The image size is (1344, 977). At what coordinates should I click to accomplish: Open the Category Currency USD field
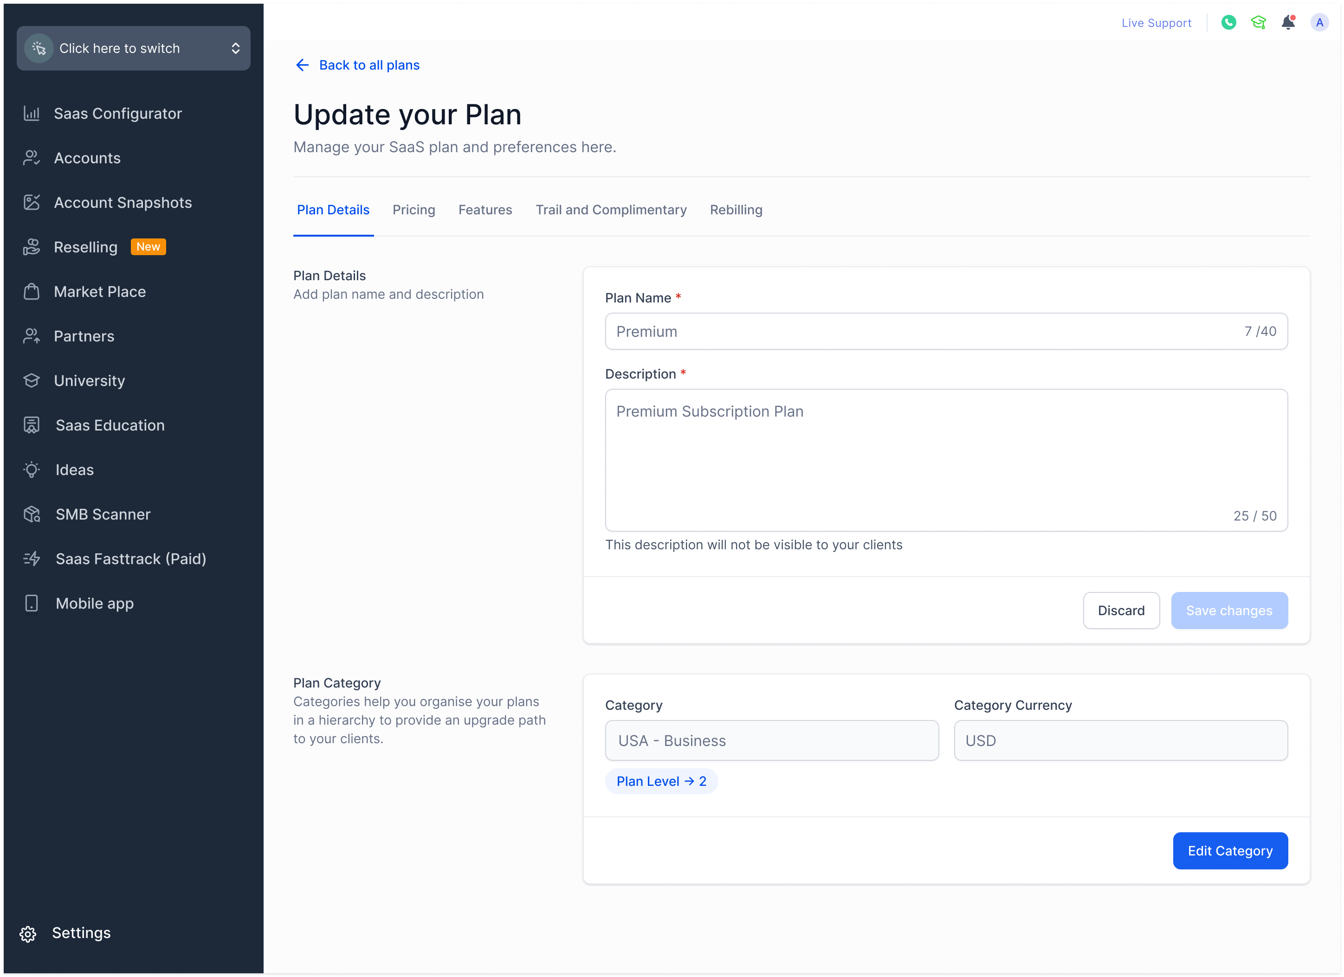[x=1120, y=740]
